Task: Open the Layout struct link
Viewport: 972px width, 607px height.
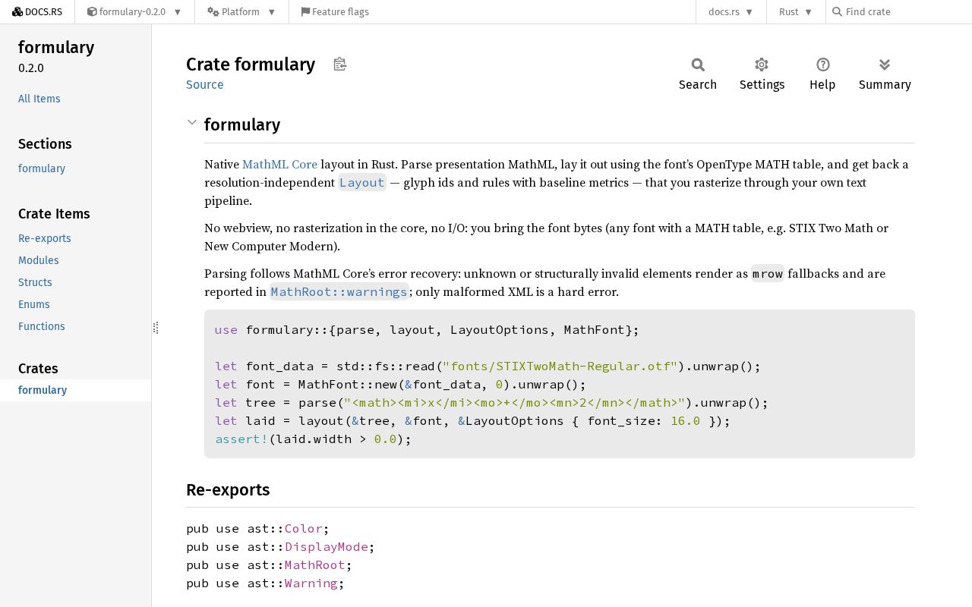Action: point(362,182)
